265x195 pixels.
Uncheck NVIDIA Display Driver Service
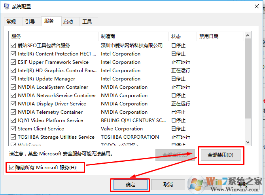[13, 103]
